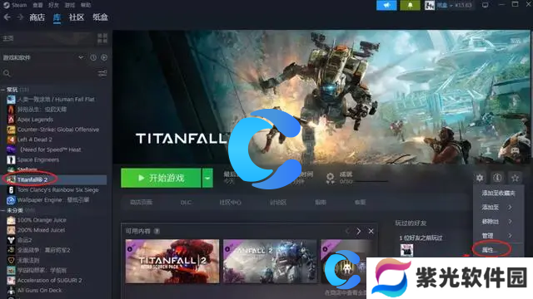
Task: Open the DLC link
Action: (x=186, y=203)
